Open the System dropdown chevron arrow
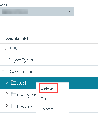The image size is (98, 114). 69,12
